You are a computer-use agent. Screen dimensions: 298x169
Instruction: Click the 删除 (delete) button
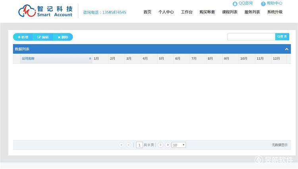tap(63, 37)
